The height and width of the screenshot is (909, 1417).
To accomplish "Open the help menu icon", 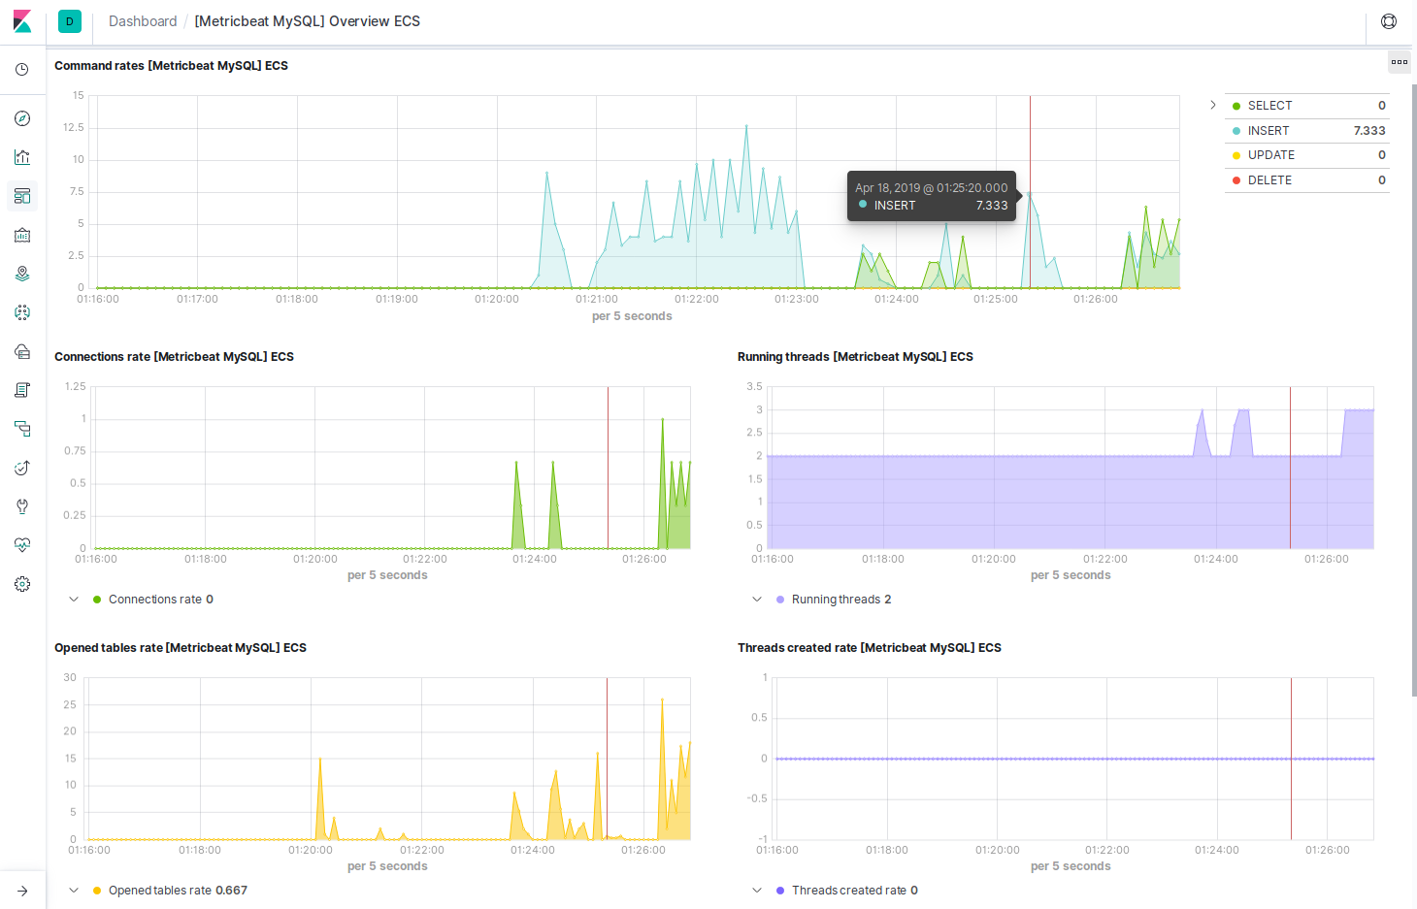I will click(x=1389, y=21).
